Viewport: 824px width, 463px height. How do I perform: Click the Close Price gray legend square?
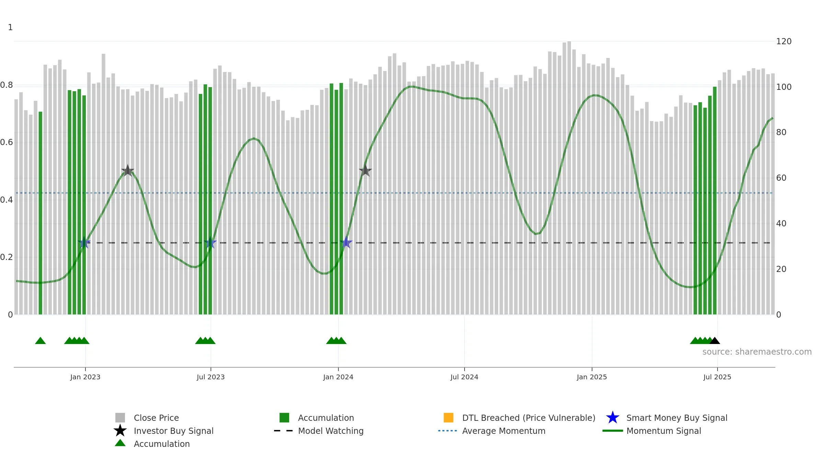click(120, 418)
